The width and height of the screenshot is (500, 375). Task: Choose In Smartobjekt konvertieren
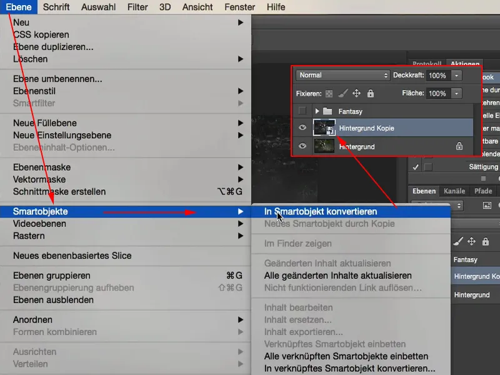351,211
